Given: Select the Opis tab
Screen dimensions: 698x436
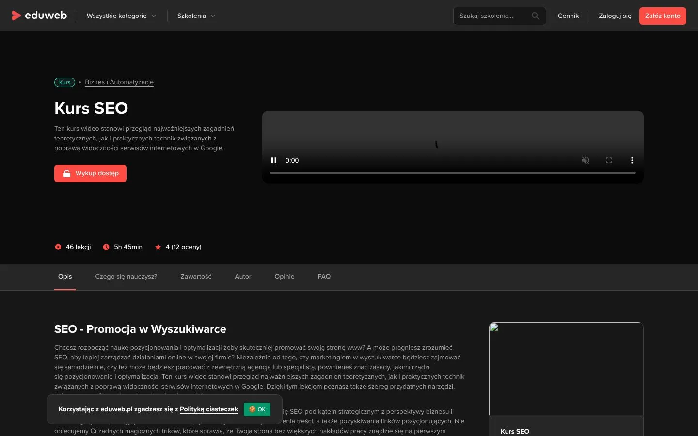Looking at the screenshot, I should coord(65,277).
